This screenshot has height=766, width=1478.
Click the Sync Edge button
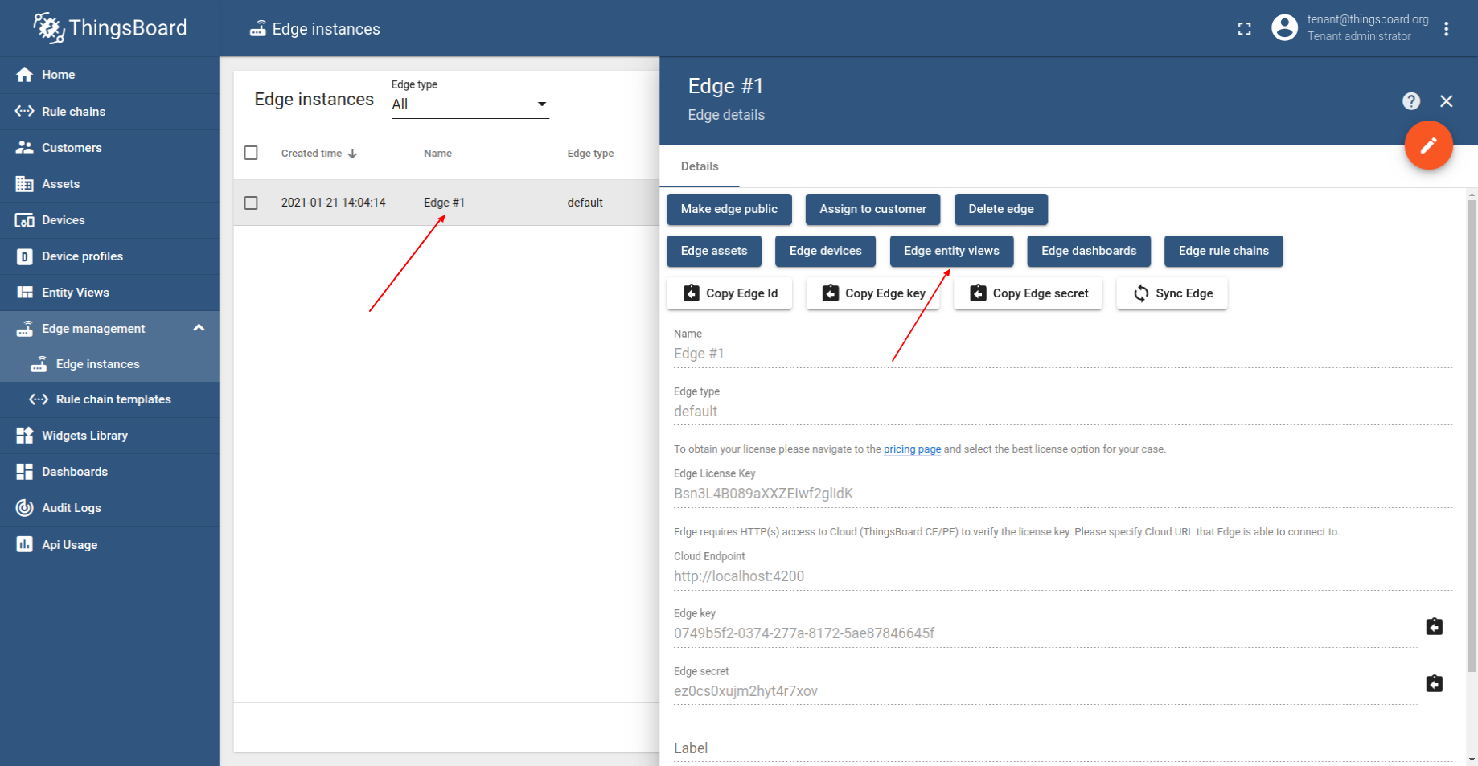(1172, 293)
